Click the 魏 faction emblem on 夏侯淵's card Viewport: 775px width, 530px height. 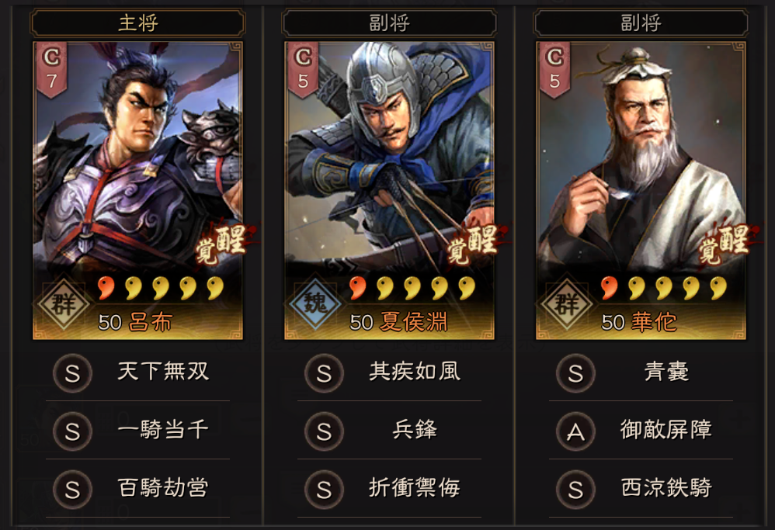coord(315,303)
